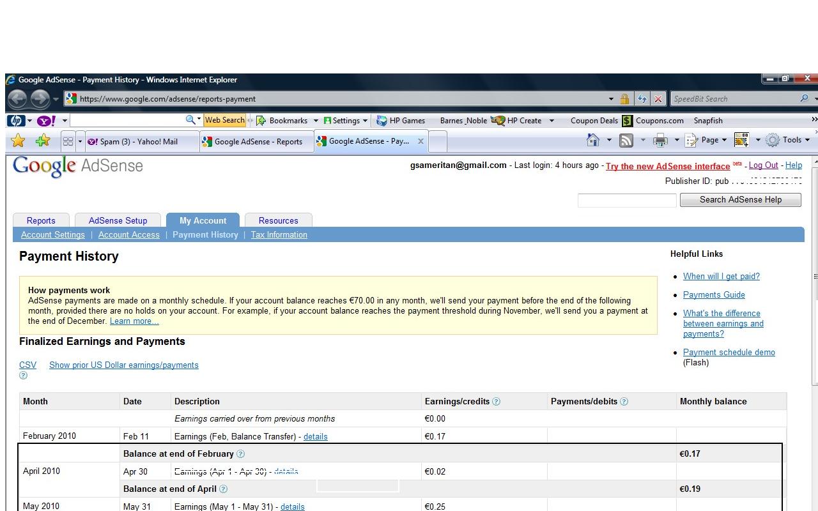Expand the tab list dropdown arrow
Viewport: 818px width, 511px height.
pyautogui.click(x=80, y=141)
